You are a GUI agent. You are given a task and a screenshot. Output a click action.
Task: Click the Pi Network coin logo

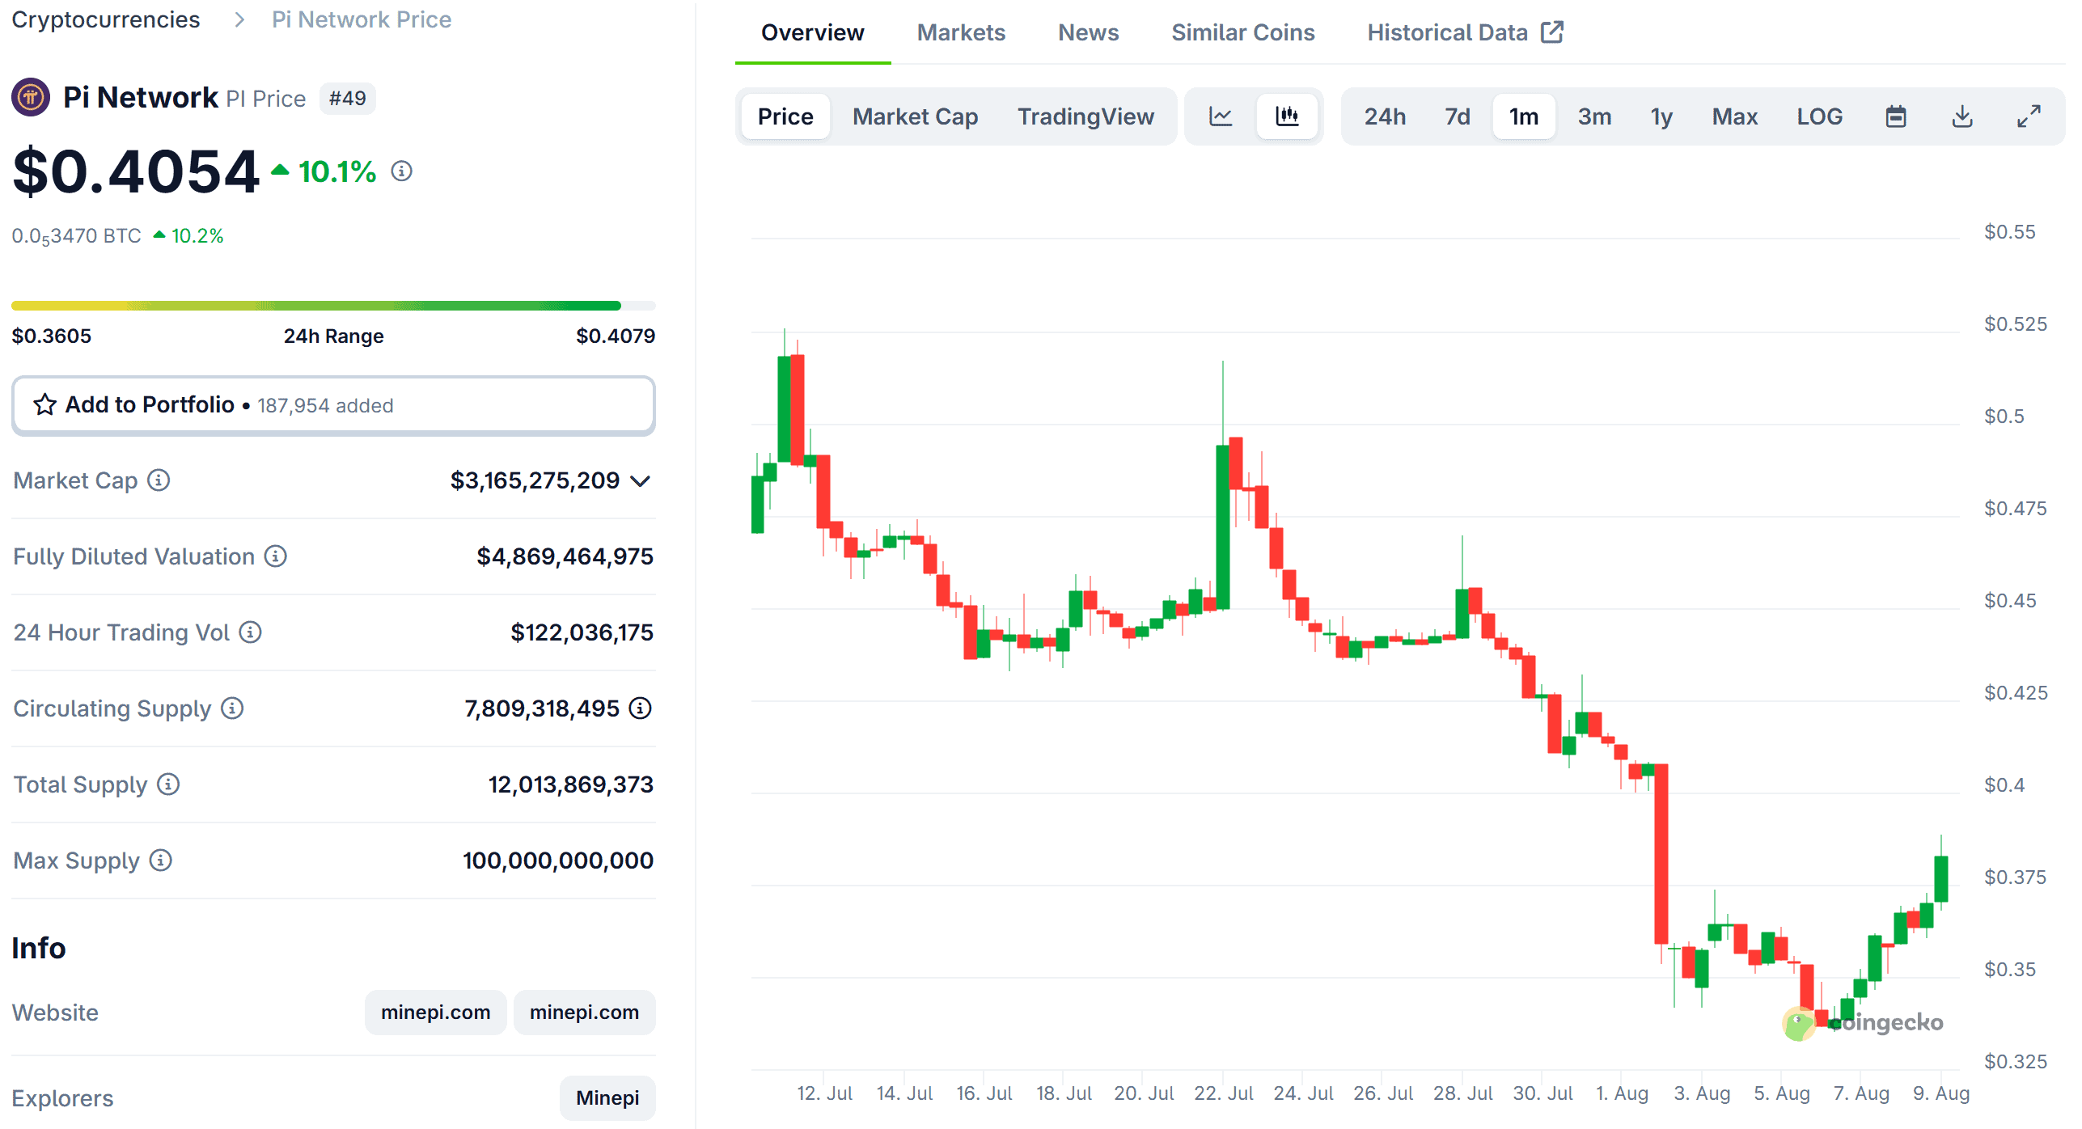(31, 98)
